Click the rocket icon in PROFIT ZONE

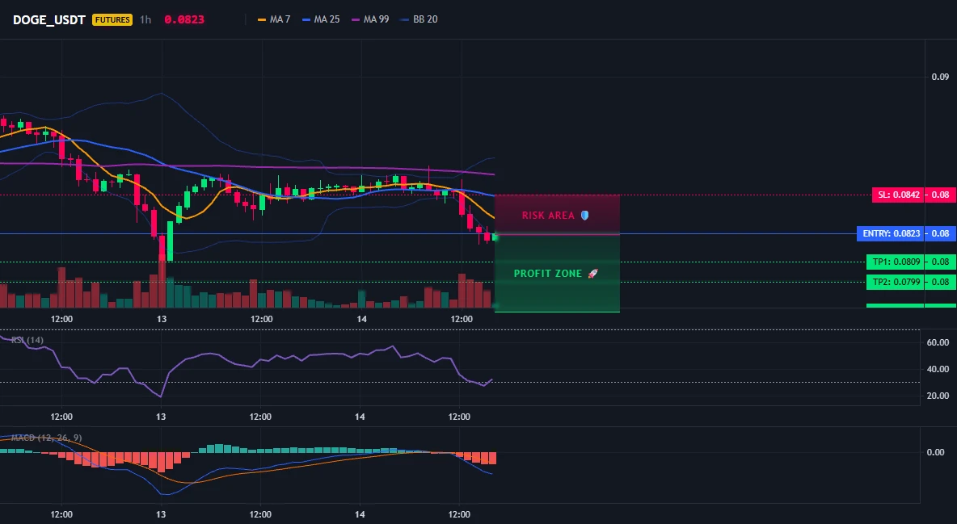click(592, 273)
